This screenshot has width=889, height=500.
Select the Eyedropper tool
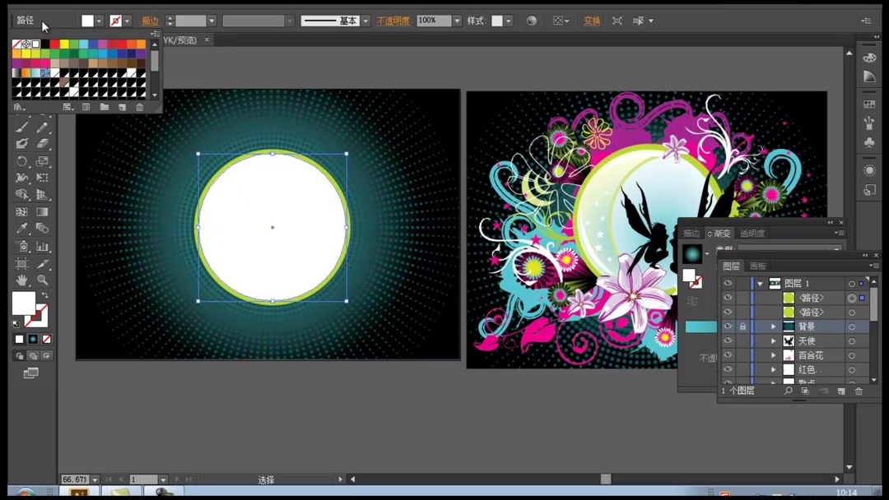[x=21, y=228]
